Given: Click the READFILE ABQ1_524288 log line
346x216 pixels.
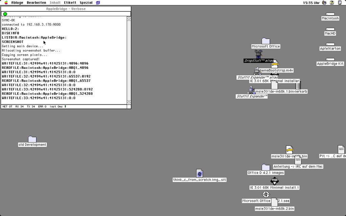Looking at the screenshot, I should click(47, 94).
